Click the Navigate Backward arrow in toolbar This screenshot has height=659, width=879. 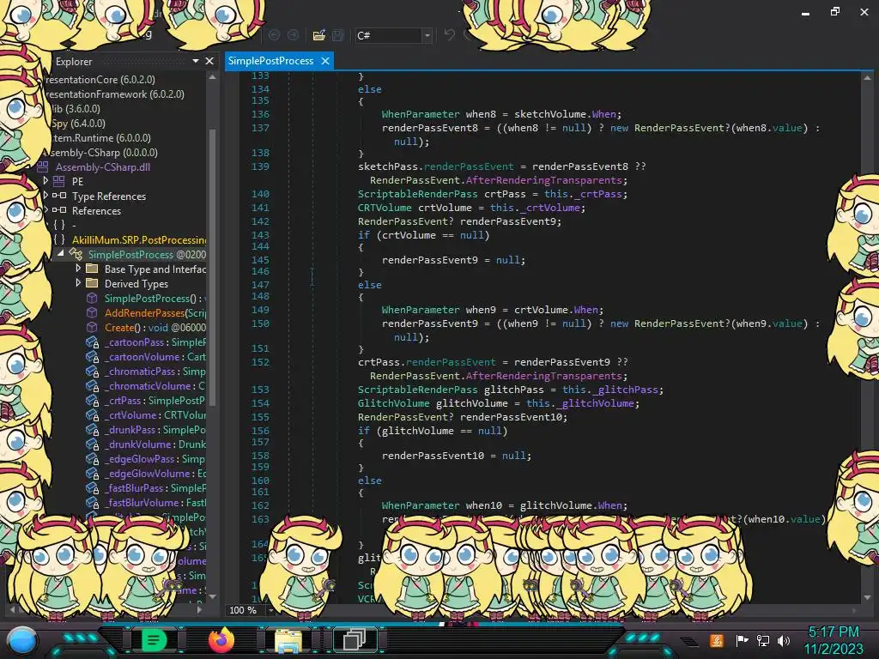pos(274,35)
